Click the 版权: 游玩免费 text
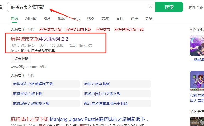This screenshot has height=126, width=204. pos(23,45)
